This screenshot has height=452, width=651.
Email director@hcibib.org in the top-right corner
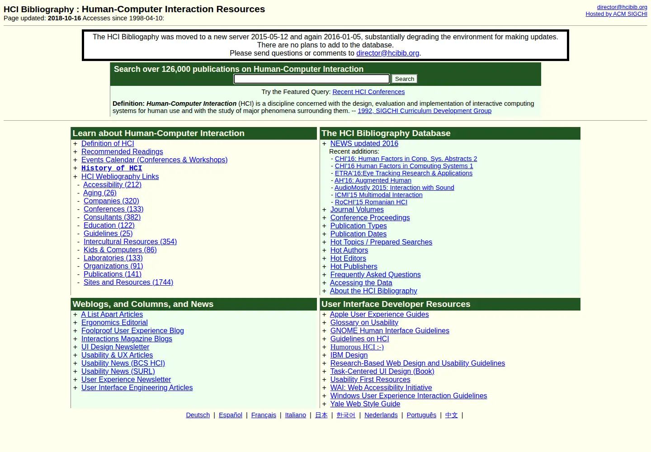pyautogui.click(x=622, y=7)
